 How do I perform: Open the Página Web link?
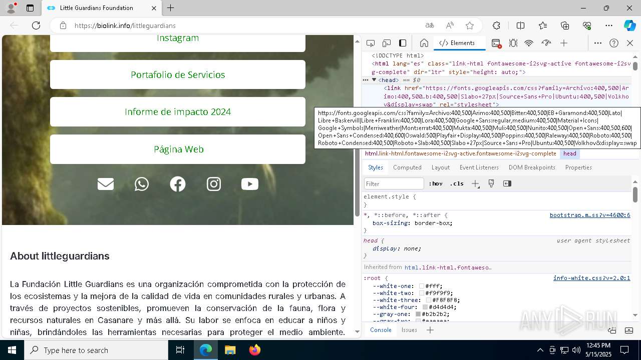pyautogui.click(x=178, y=149)
